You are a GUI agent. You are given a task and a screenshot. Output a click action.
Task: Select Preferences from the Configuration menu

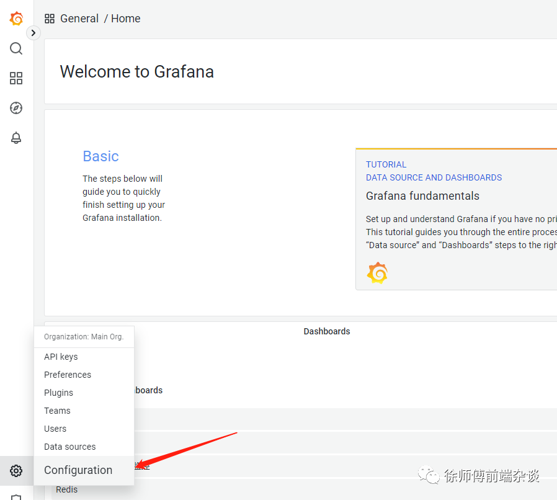68,375
